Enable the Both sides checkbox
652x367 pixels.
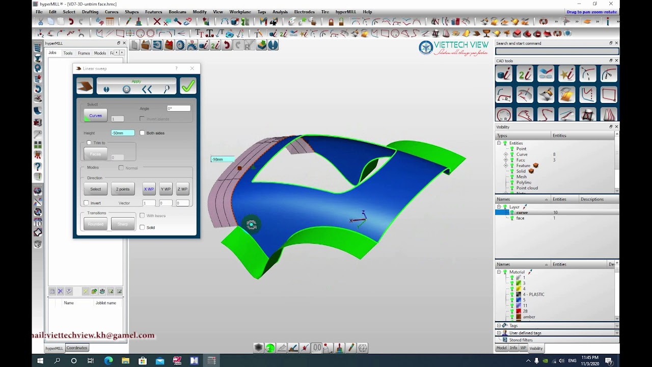click(x=142, y=133)
